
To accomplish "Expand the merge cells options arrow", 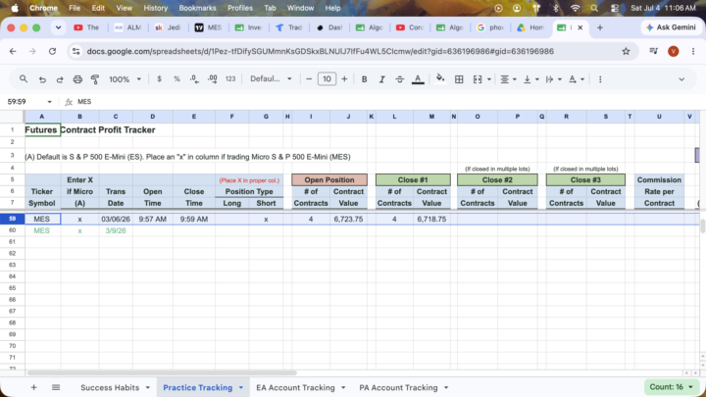I will tap(489, 79).
